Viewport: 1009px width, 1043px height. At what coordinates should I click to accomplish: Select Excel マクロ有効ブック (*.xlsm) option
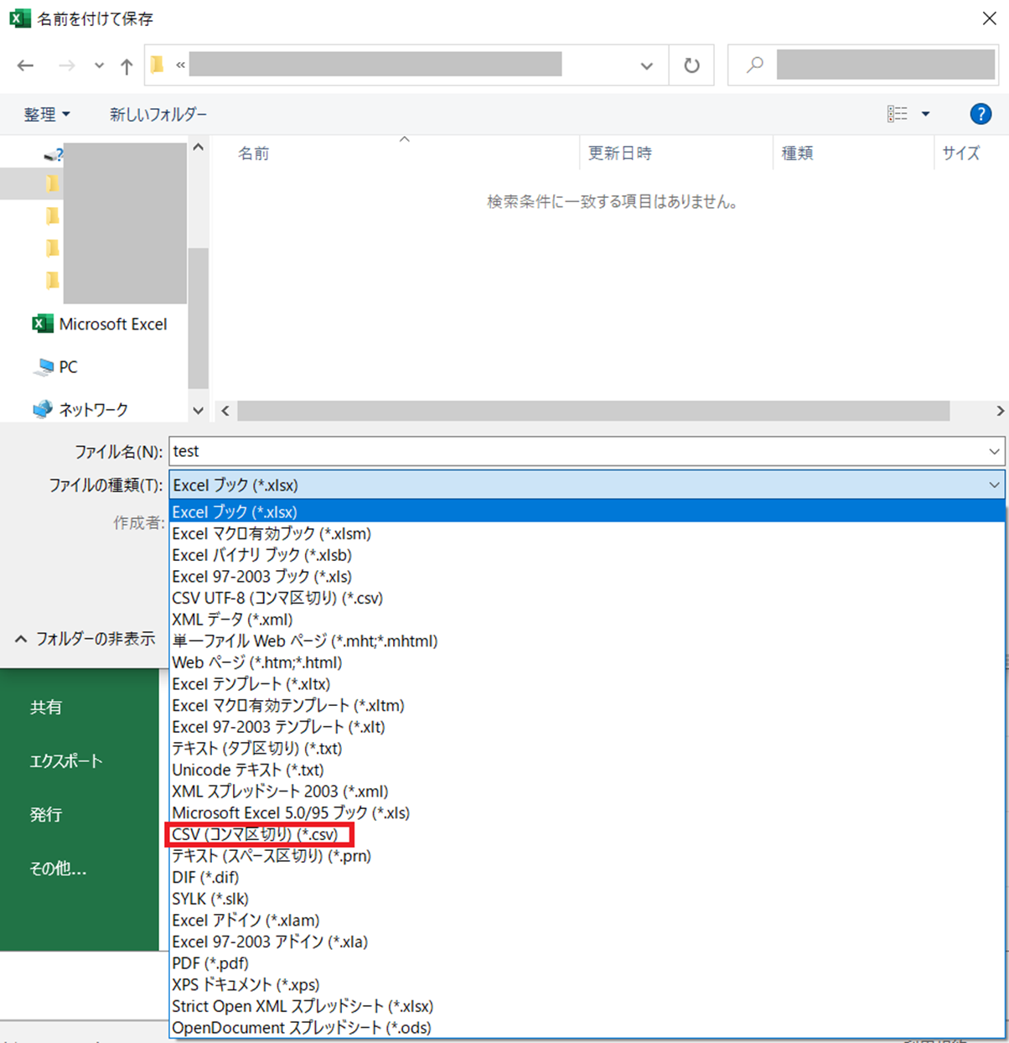pos(271,534)
